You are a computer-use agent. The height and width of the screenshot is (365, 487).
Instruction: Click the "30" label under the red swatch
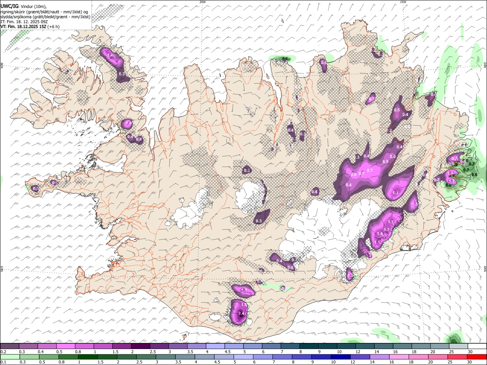pos(470,362)
